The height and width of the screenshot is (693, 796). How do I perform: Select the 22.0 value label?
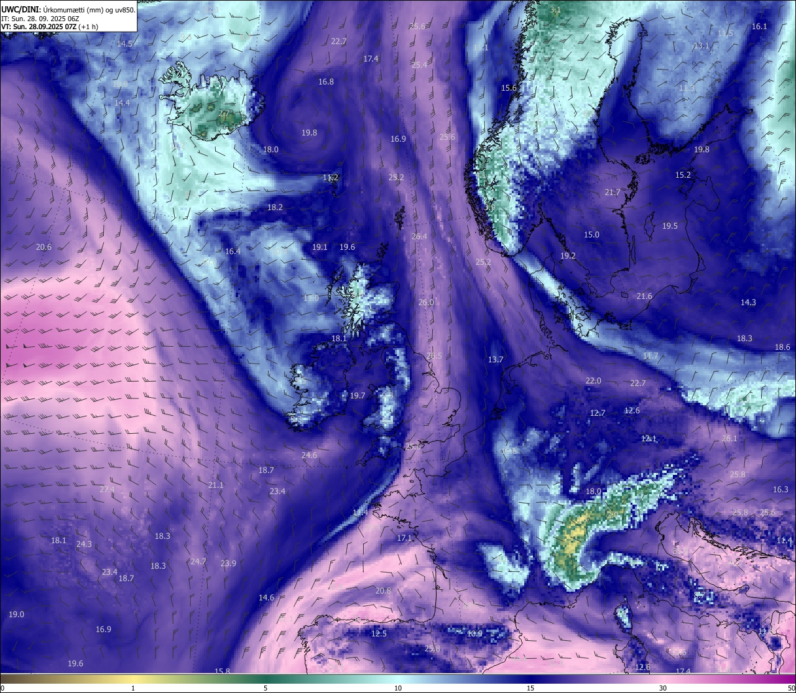[x=593, y=380]
